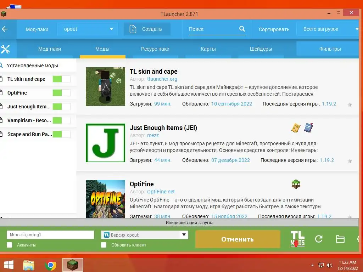Show hidden tray icons arrow
This screenshot has width=363, height=272.
[312, 265]
